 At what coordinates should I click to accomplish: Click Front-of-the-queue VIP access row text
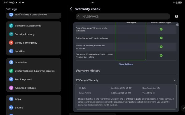tap(92, 29)
